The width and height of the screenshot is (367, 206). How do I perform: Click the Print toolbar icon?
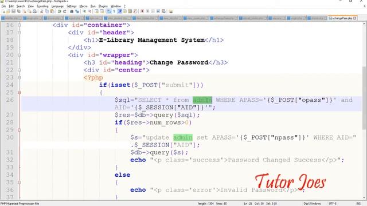tap(34, 11)
